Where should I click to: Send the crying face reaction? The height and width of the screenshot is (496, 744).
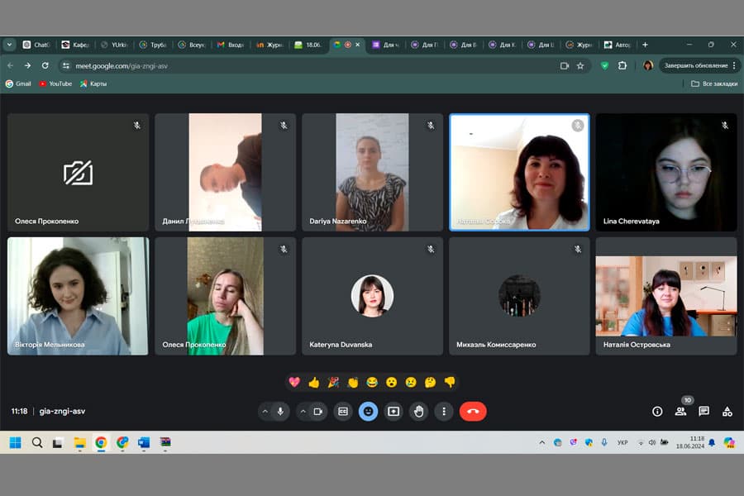(x=411, y=382)
